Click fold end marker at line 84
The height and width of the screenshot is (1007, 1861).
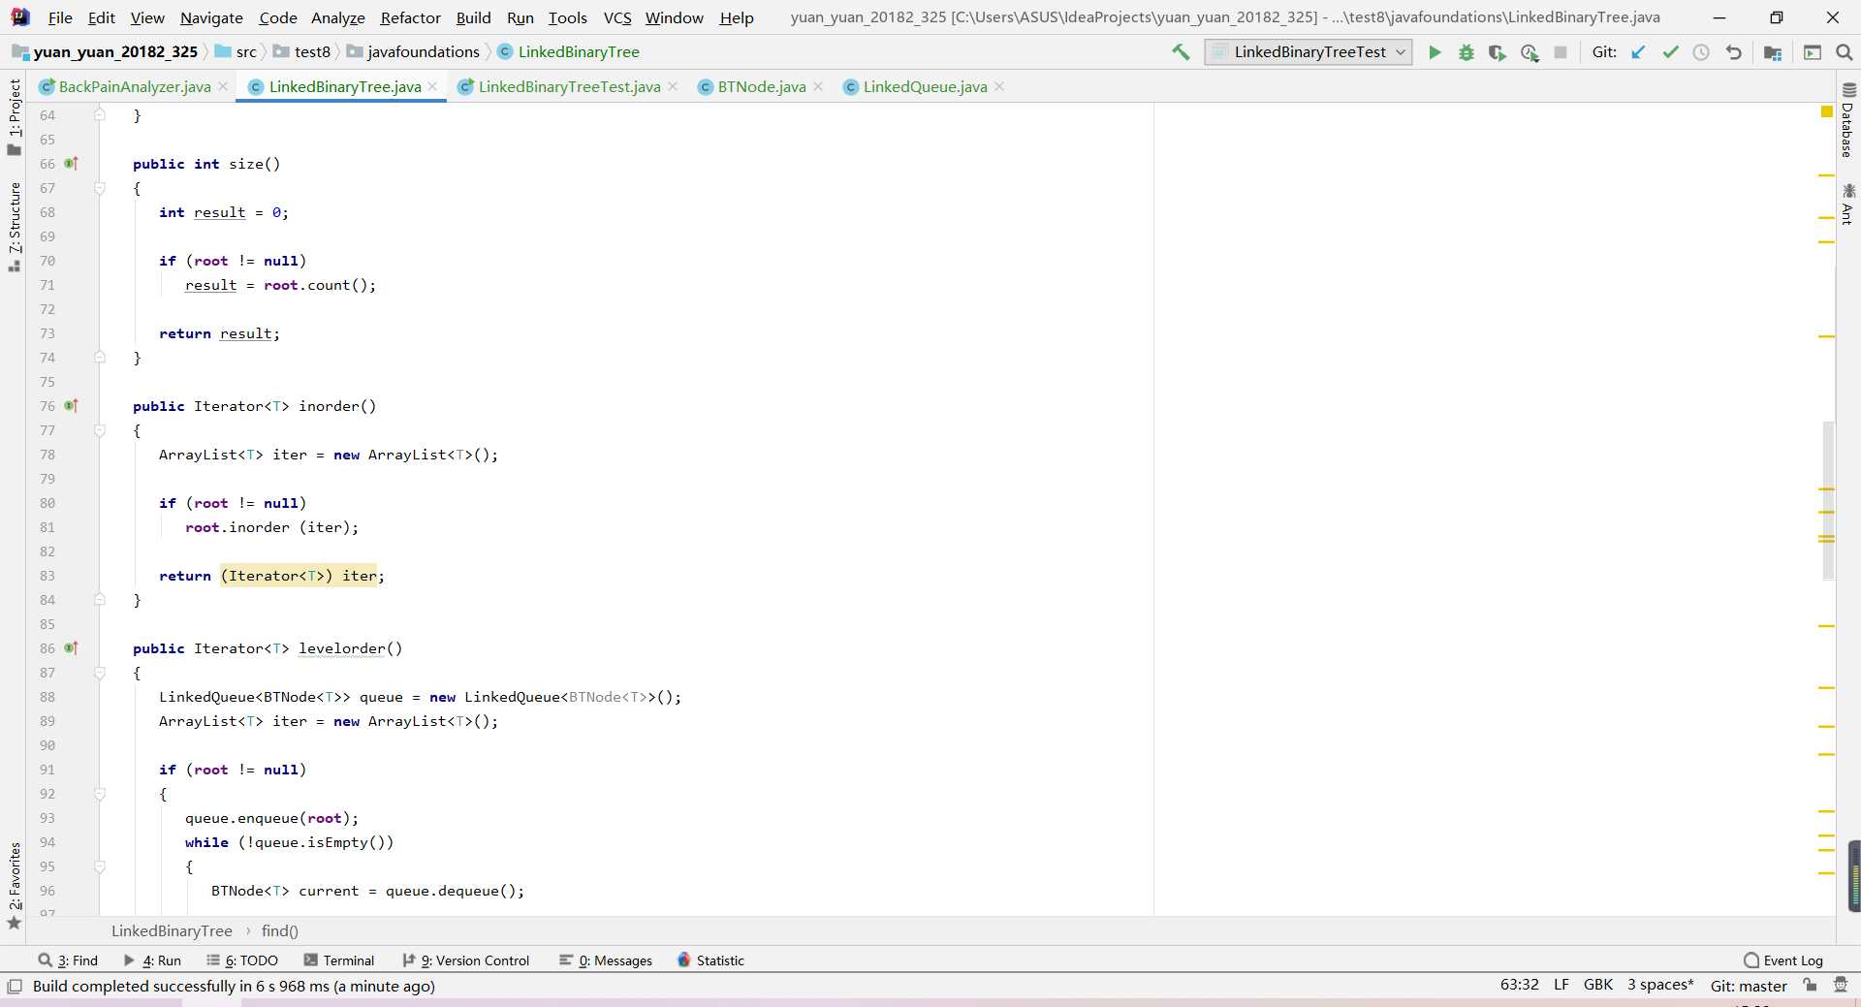pyautogui.click(x=100, y=600)
